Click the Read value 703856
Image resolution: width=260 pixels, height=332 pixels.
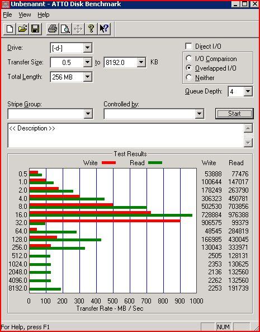[x=238, y=207]
